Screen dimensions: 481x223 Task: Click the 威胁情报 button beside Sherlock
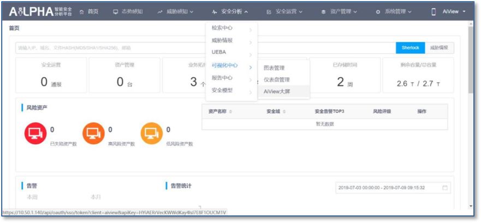point(438,48)
